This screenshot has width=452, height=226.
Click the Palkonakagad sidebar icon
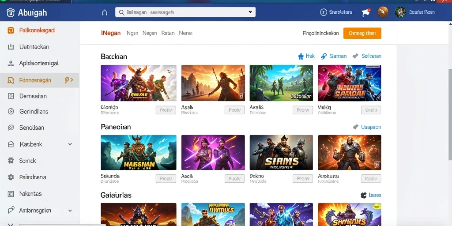11,30
